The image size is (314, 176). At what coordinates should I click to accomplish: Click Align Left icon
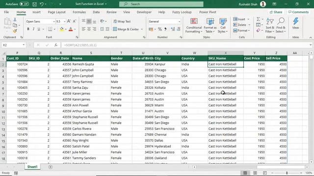pyautogui.click(x=83, y=29)
